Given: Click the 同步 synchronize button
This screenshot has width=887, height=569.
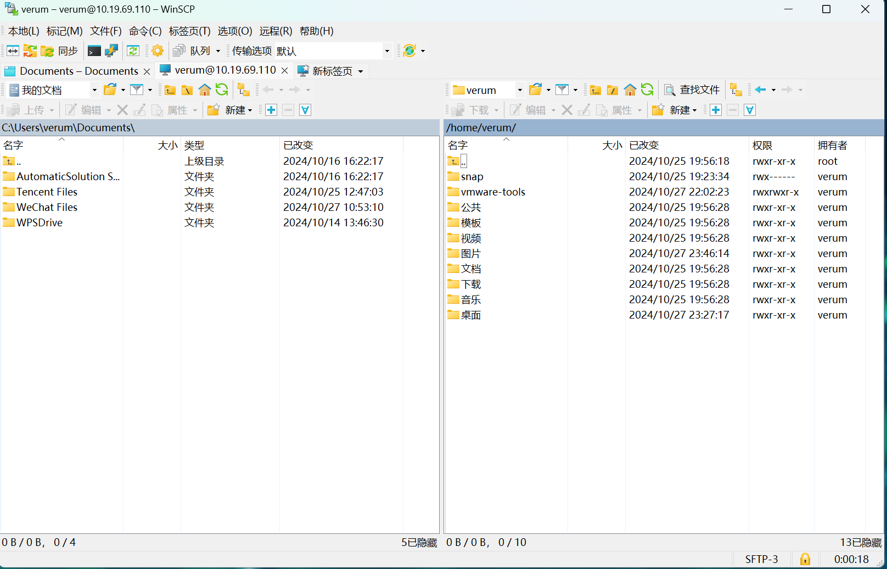Looking at the screenshot, I should tap(60, 51).
